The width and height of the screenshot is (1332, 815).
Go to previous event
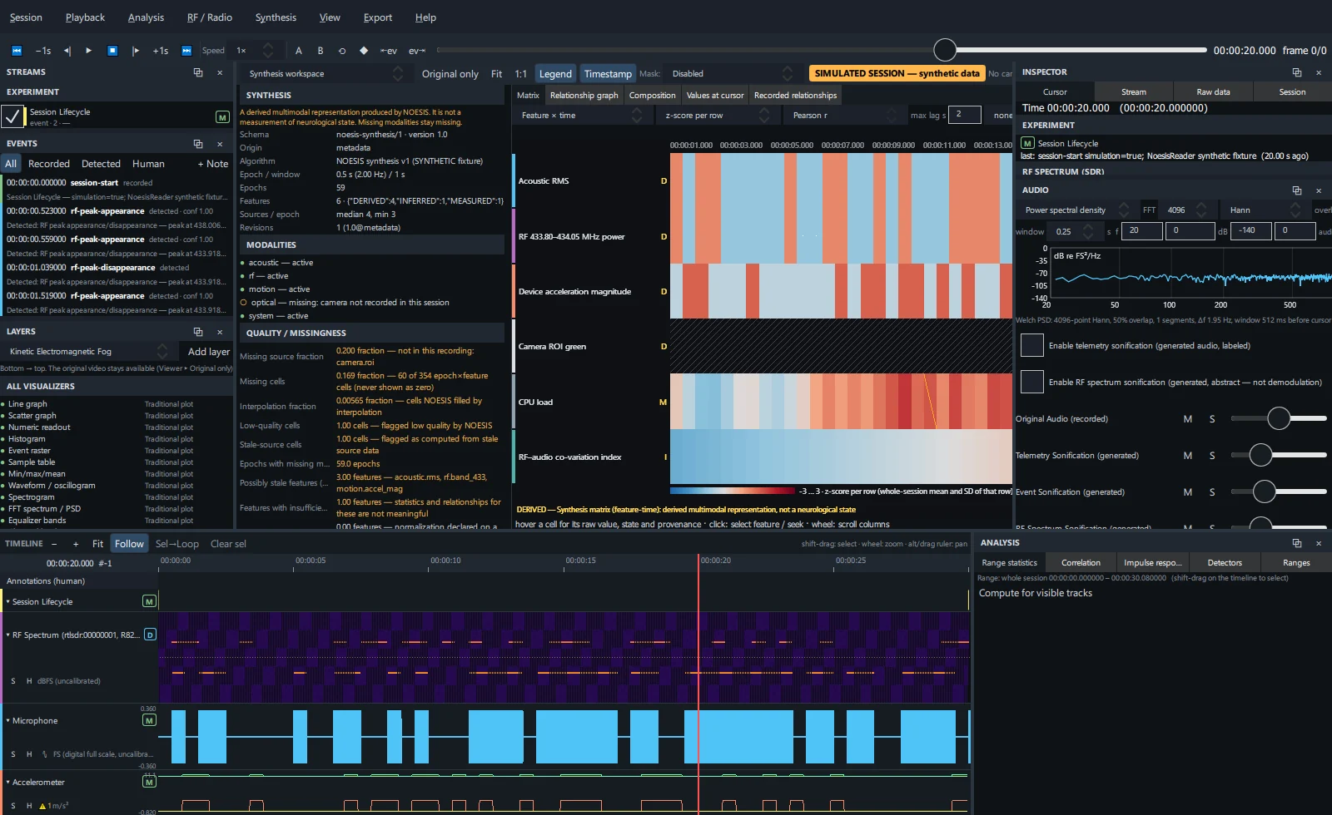[389, 51]
